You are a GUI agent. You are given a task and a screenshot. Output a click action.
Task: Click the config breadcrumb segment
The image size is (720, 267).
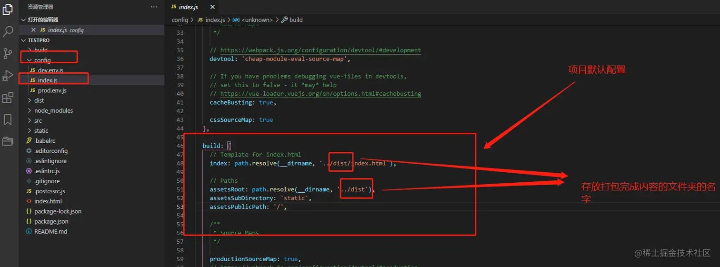point(180,20)
